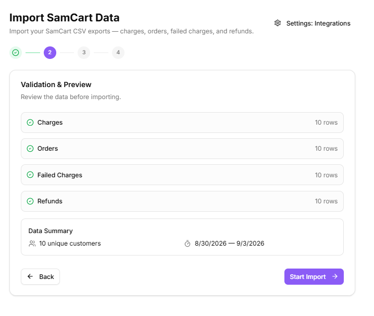This screenshot has height=316, width=374.
Task: Select step 2 in progress indicator
Action: click(x=50, y=53)
